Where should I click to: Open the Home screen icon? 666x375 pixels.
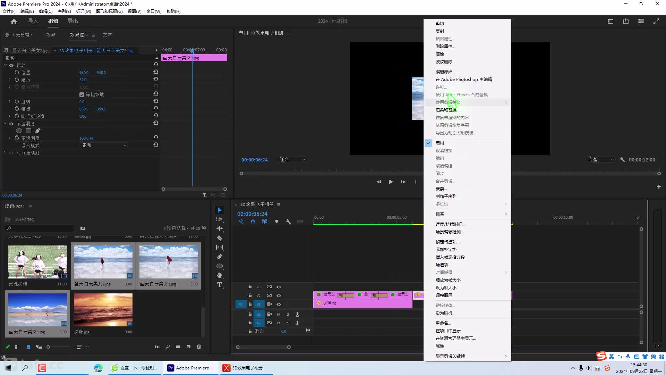14,21
